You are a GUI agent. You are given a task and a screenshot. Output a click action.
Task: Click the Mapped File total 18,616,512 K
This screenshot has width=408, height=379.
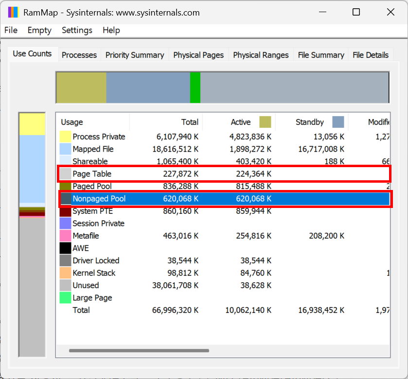pyautogui.click(x=175, y=149)
